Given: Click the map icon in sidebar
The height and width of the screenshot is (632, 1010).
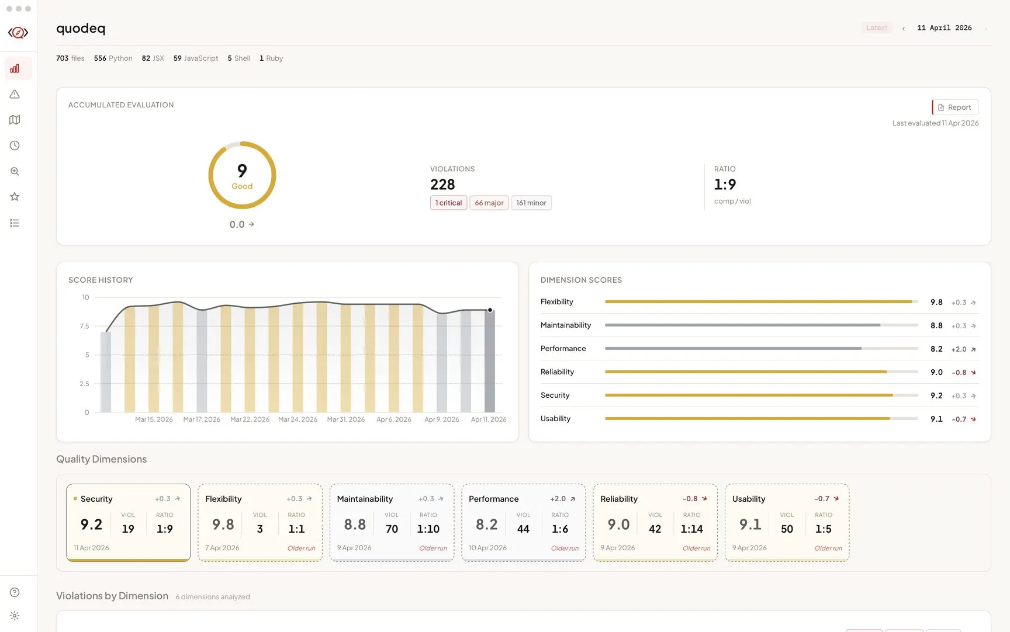Looking at the screenshot, I should tap(15, 120).
